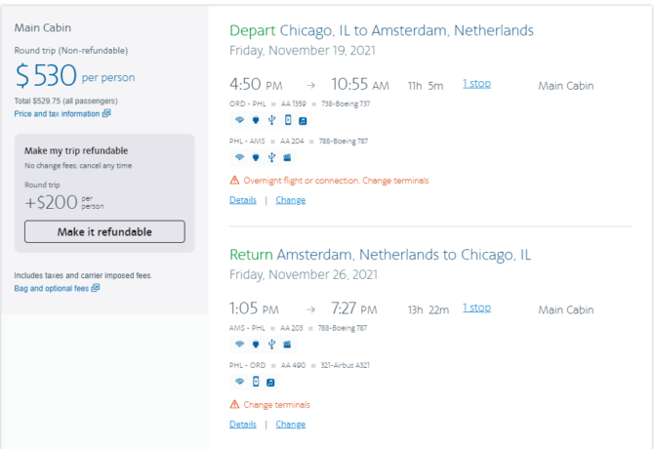The height and width of the screenshot is (449, 654).
Task: Click seatback video icon for AA 204
Action: tap(287, 157)
